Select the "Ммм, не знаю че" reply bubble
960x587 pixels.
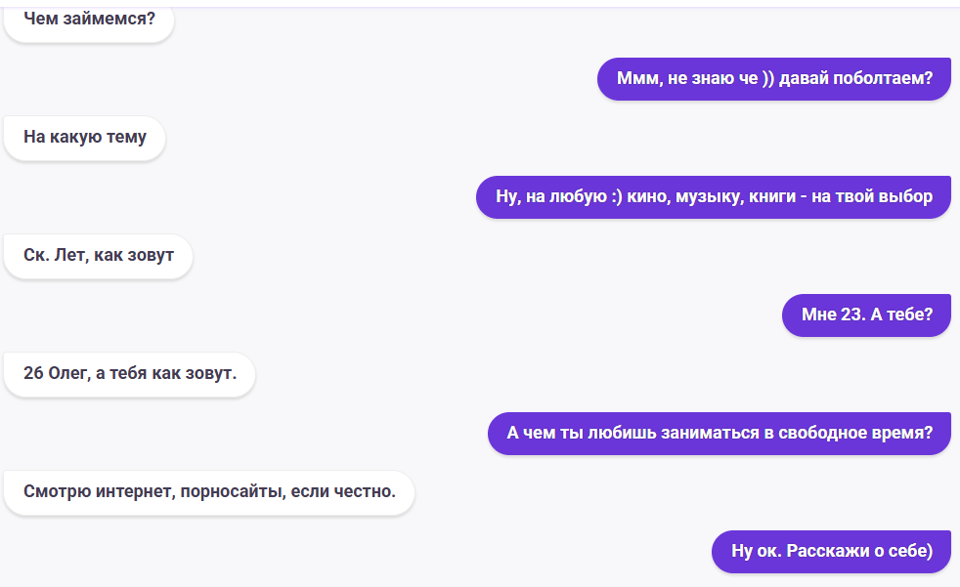coord(773,79)
